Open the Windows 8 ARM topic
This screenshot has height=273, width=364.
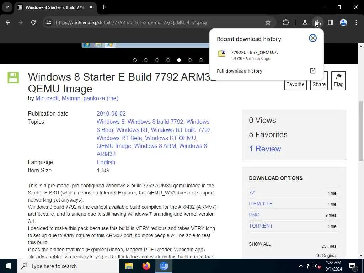coord(155,146)
